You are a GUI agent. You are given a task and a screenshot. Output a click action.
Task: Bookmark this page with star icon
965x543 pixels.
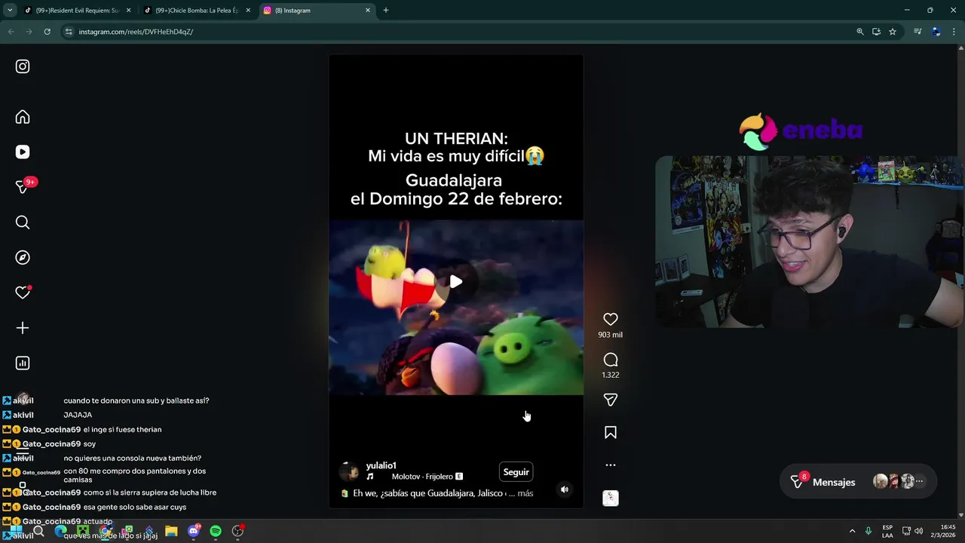tap(893, 32)
